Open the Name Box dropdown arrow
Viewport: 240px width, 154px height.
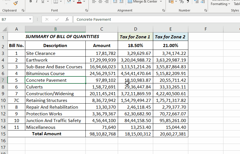[30, 19]
